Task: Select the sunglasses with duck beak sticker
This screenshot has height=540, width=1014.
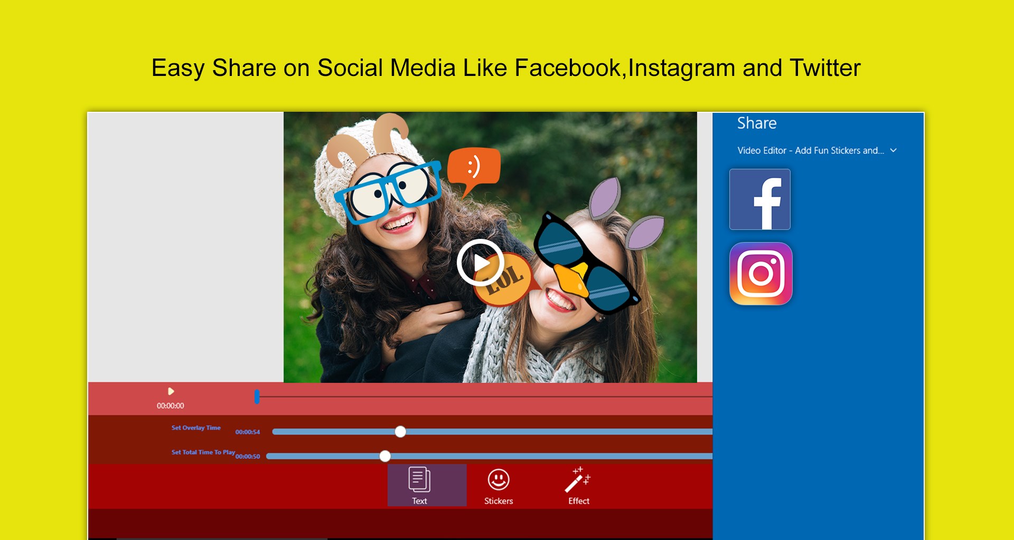Action: [x=586, y=264]
